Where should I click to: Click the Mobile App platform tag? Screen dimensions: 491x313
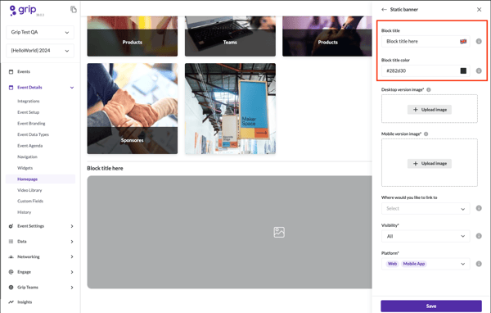[x=414, y=264]
